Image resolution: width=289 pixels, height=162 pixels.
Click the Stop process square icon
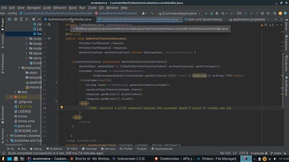[232, 13]
